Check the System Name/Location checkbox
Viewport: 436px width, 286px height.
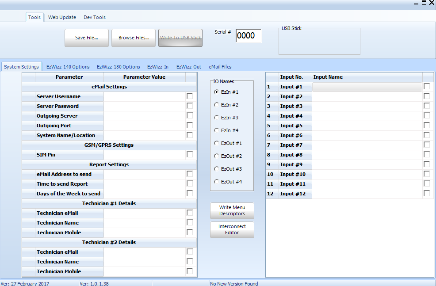tap(190, 135)
